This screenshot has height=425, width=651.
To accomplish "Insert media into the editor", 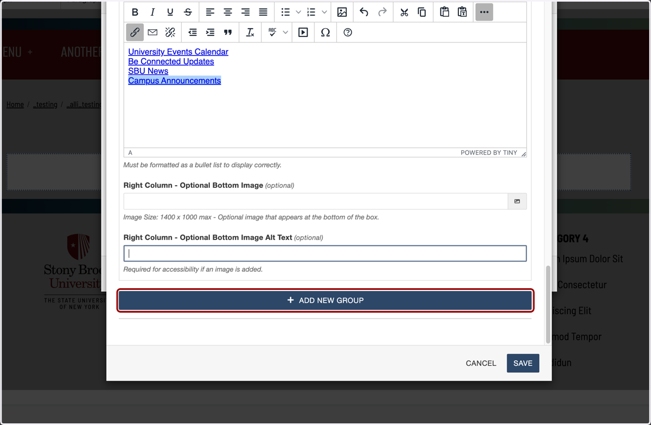I will click(303, 33).
